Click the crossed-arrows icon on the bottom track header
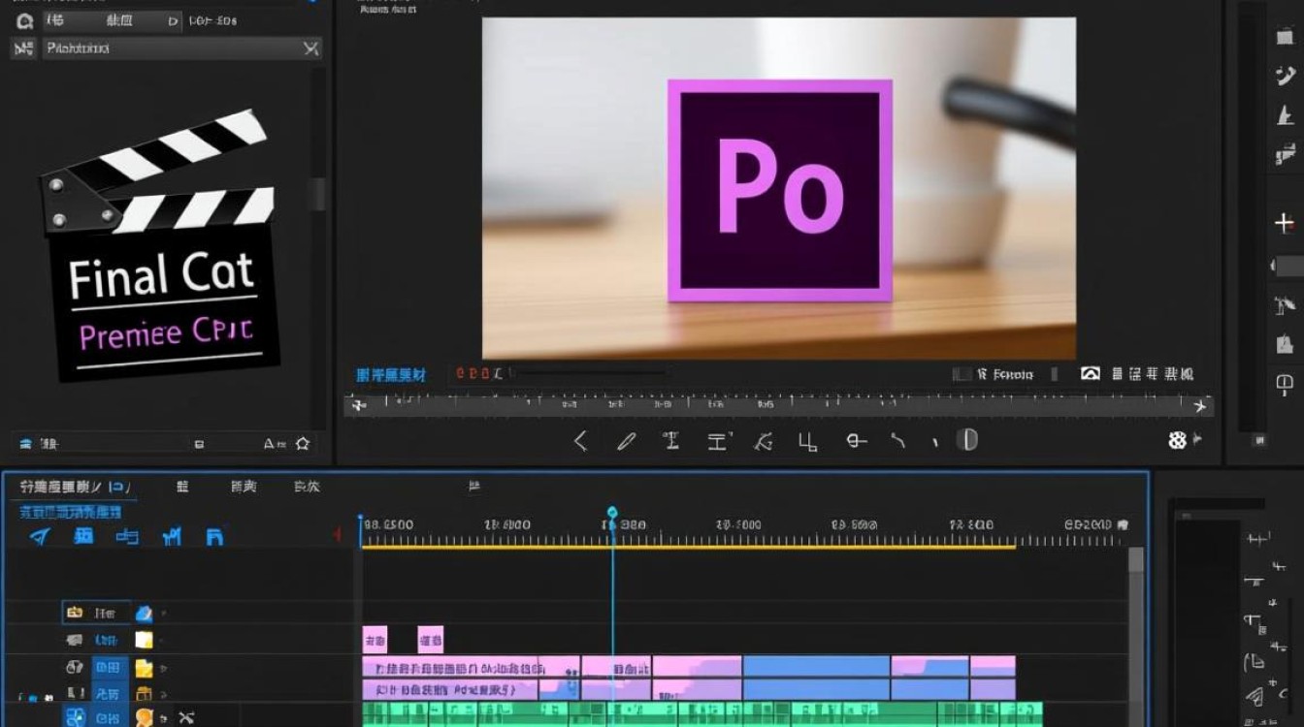 pos(186,718)
